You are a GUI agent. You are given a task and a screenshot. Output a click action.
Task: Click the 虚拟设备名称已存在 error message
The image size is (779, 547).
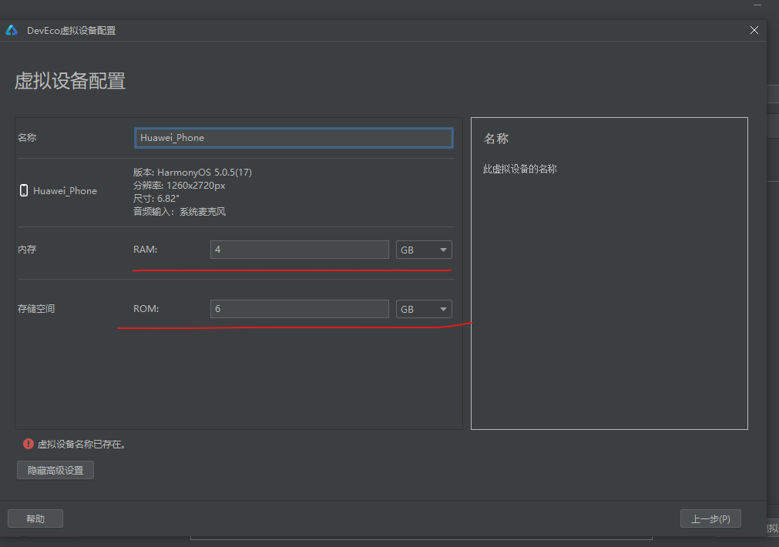(x=82, y=445)
